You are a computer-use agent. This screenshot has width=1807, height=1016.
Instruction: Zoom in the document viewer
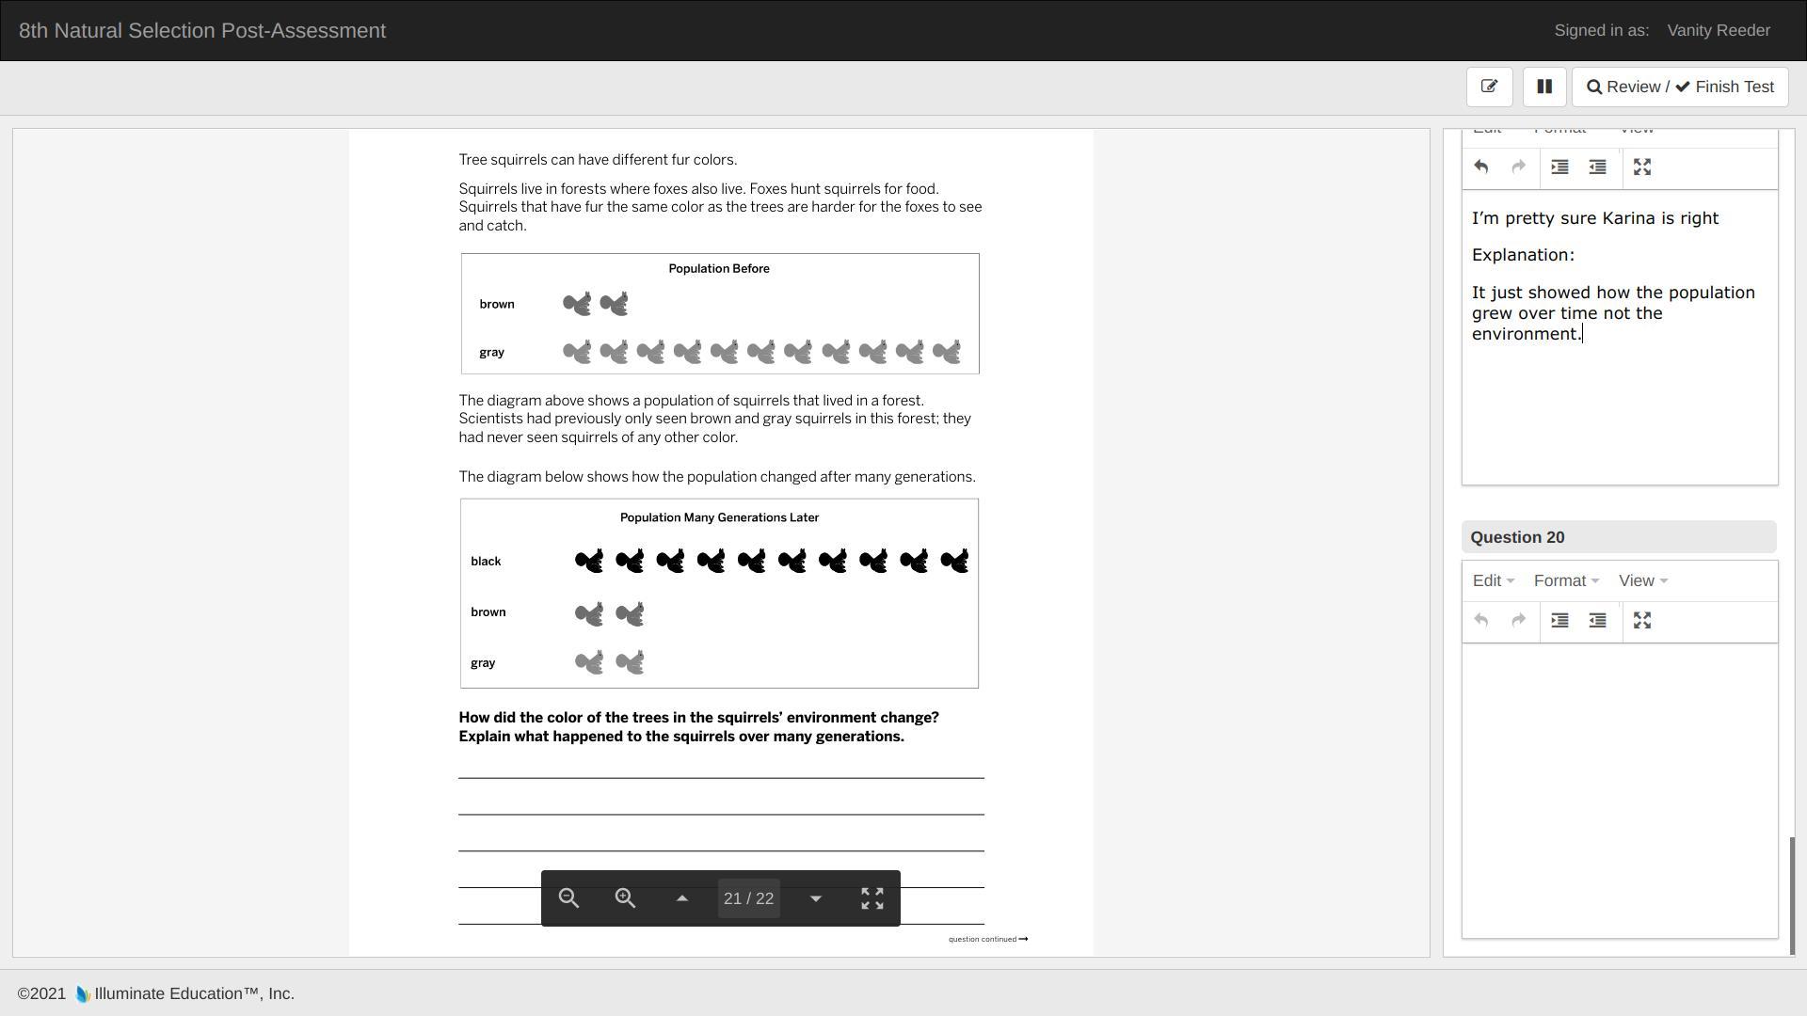click(x=625, y=898)
